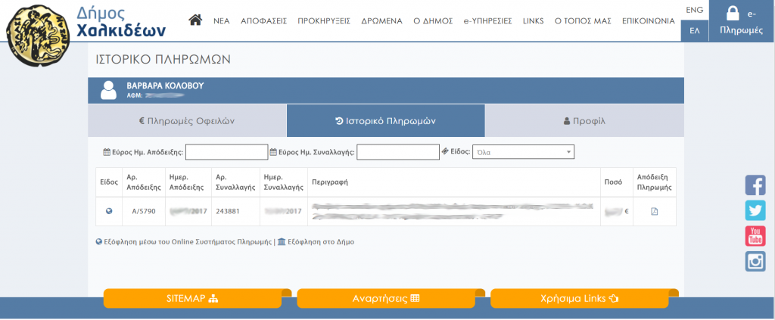Expand the Είδος dropdown showing Όλα
The image size is (775, 320).
523,152
